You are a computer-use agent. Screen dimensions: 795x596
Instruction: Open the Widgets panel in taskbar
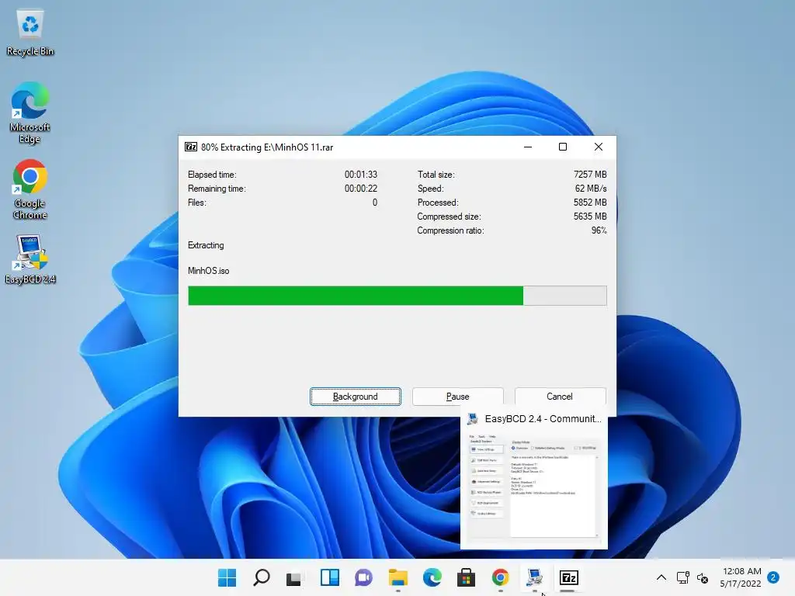(329, 577)
